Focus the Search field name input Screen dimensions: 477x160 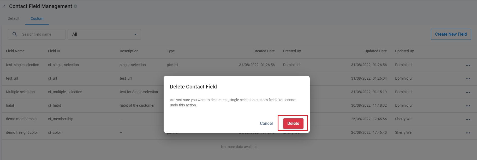pyautogui.click(x=42, y=34)
